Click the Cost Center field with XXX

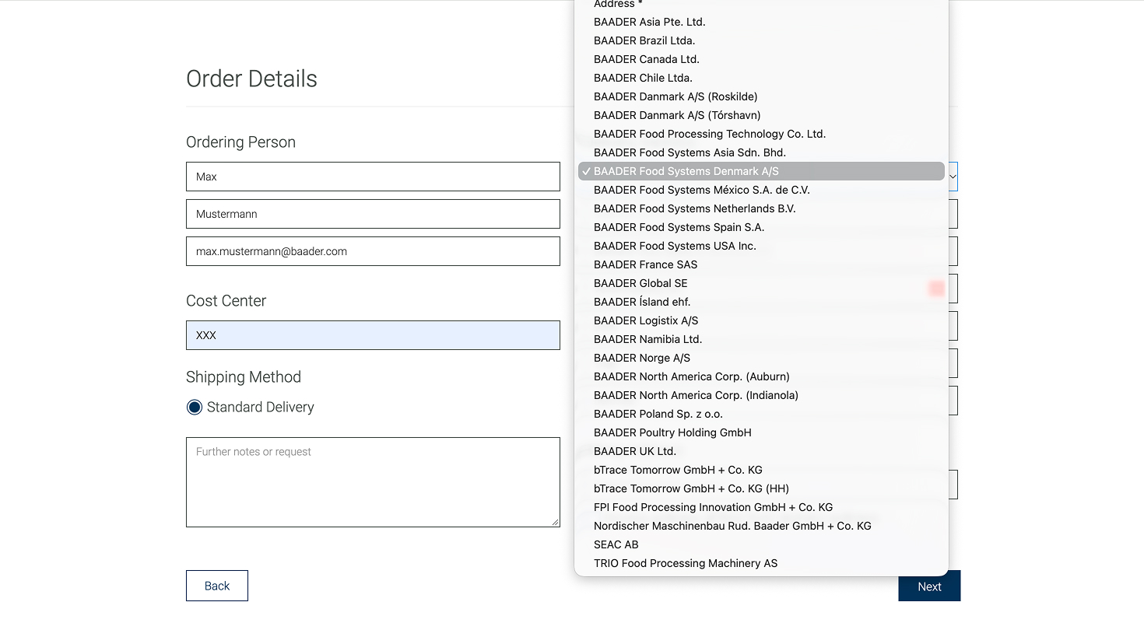click(373, 335)
